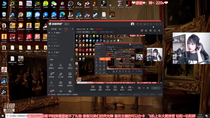Add a new scene with plus button
The width and height of the screenshot is (210, 118).
click(x=73, y=29)
